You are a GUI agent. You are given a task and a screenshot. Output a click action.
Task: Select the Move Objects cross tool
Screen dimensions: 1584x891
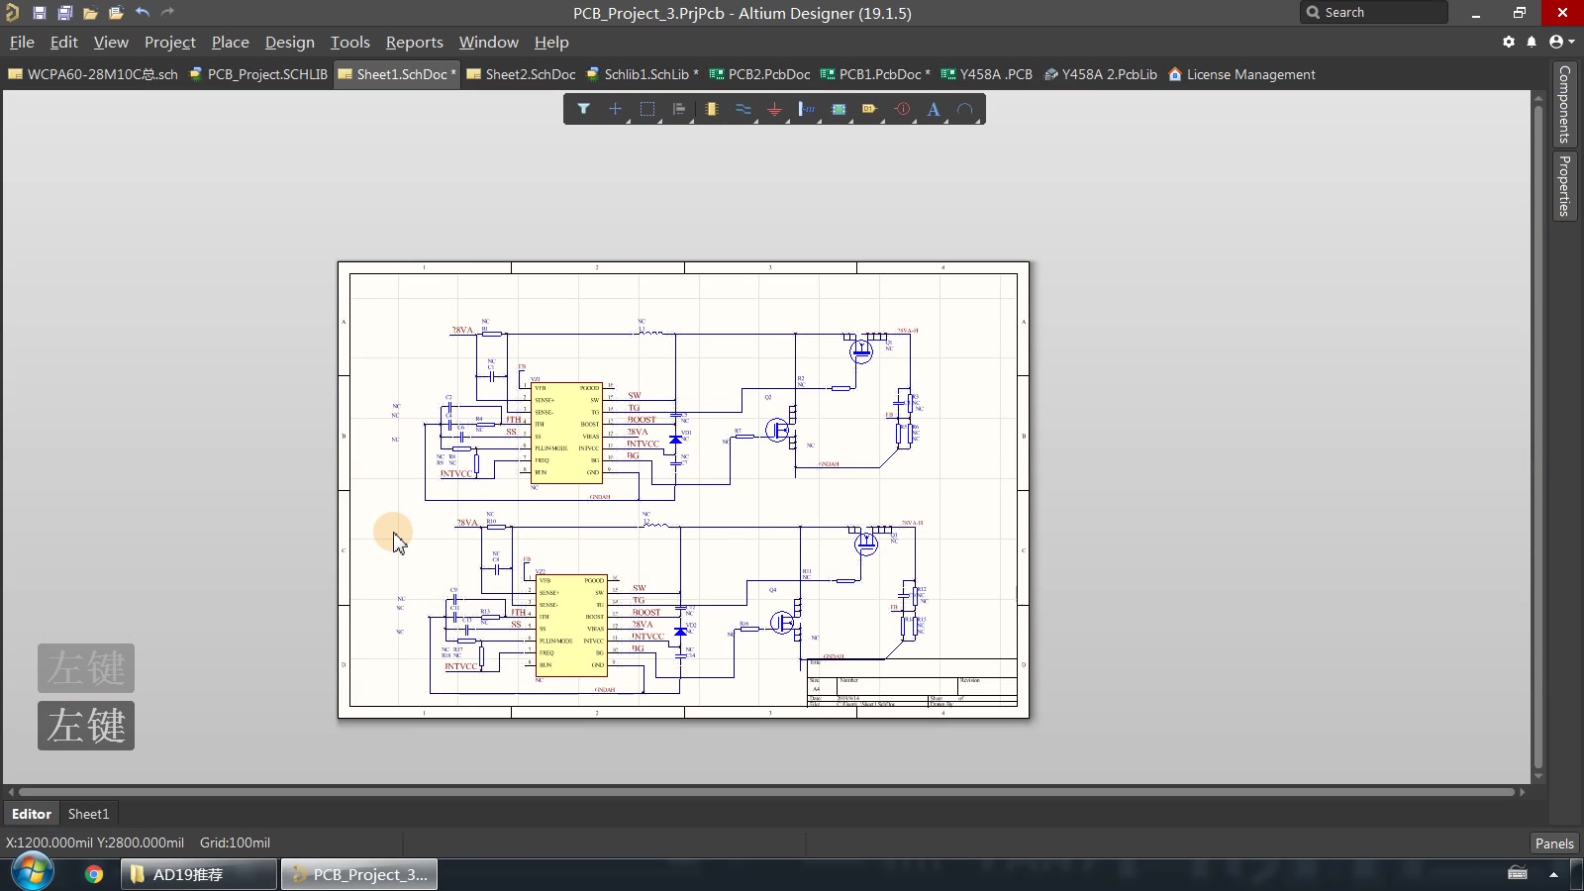[615, 109]
